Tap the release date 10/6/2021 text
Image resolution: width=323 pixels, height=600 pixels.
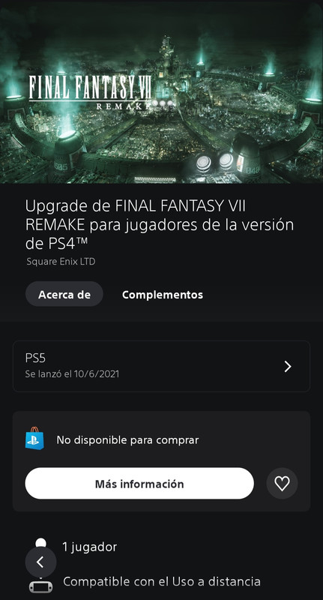[x=72, y=373]
